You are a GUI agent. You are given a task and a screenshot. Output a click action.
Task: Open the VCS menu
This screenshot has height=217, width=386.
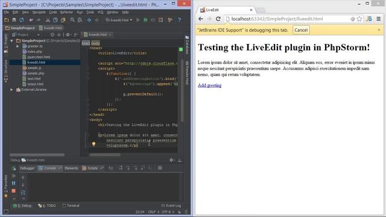tap(100, 12)
